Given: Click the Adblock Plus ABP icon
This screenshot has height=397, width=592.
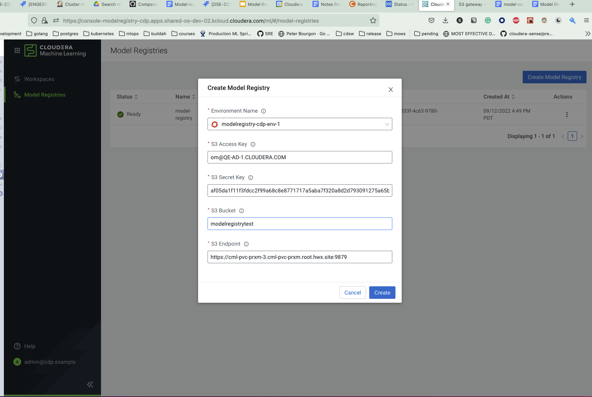Looking at the screenshot, I should point(516,21).
